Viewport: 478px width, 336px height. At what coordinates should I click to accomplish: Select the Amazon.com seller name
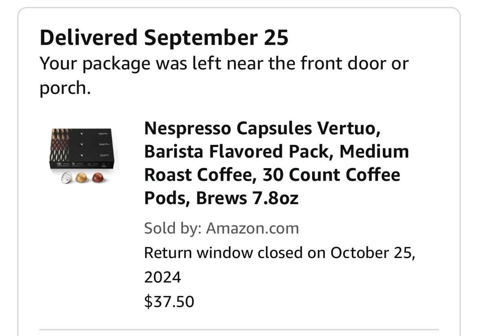click(252, 228)
